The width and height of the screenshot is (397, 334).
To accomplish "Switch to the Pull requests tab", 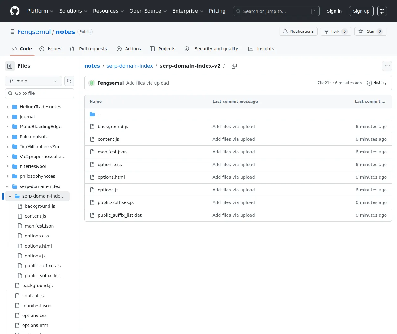I will point(88,49).
